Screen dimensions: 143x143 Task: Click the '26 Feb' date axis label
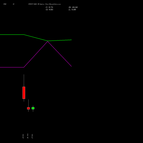[28, 136]
